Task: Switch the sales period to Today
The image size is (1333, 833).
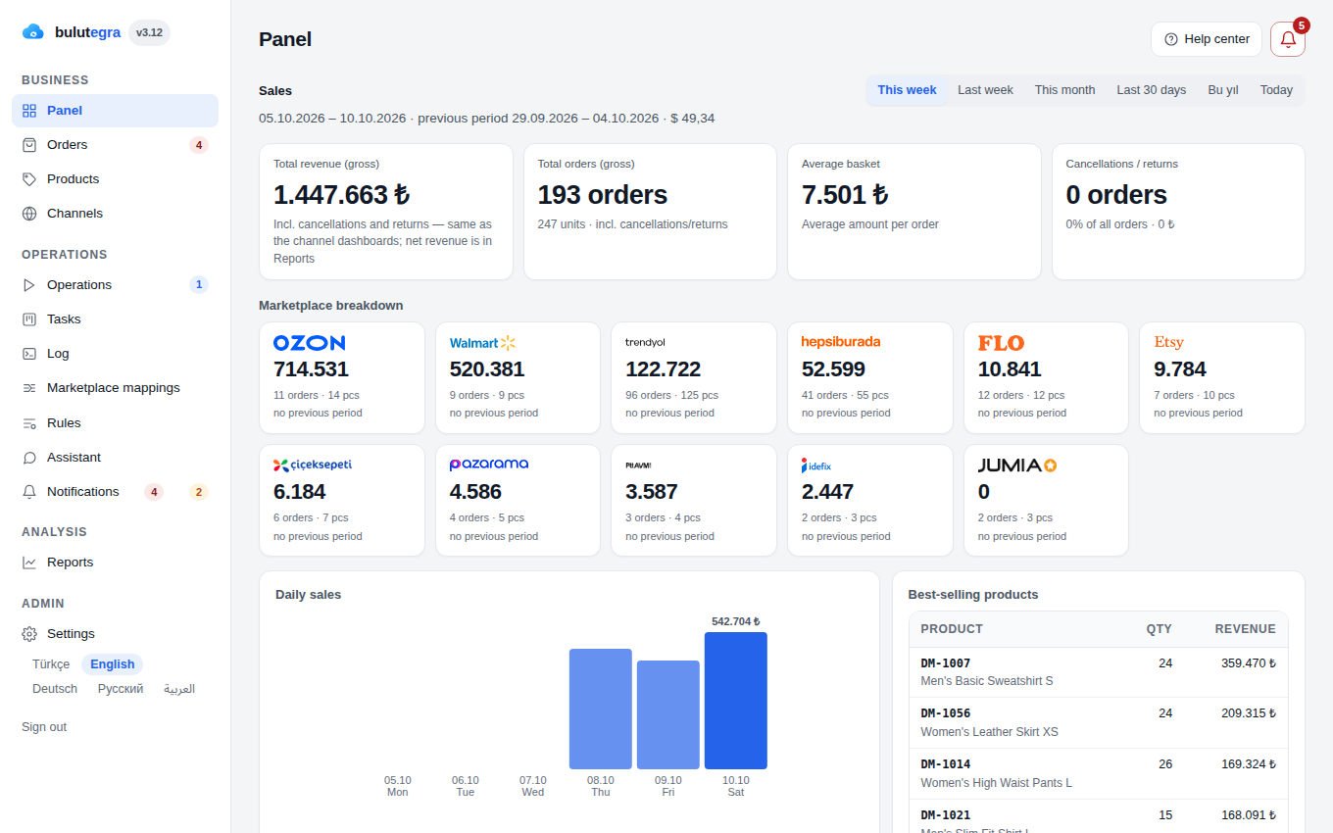Action: [1276, 90]
